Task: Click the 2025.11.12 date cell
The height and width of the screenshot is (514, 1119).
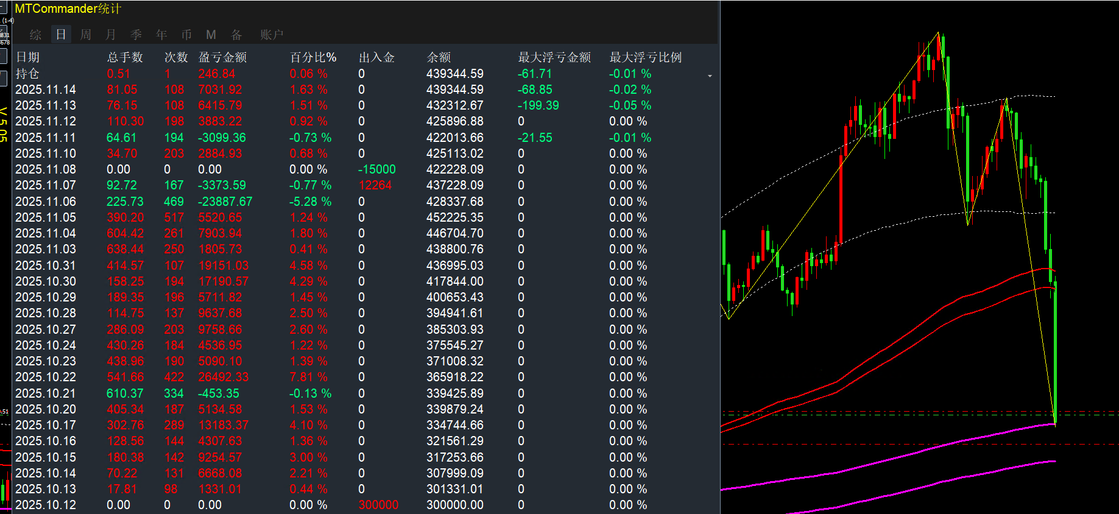Action: click(x=46, y=121)
